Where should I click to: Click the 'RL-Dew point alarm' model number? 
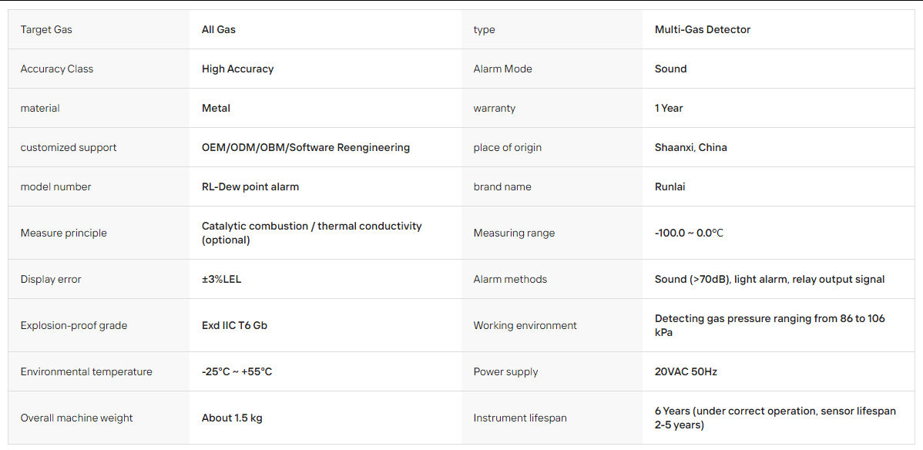click(250, 186)
